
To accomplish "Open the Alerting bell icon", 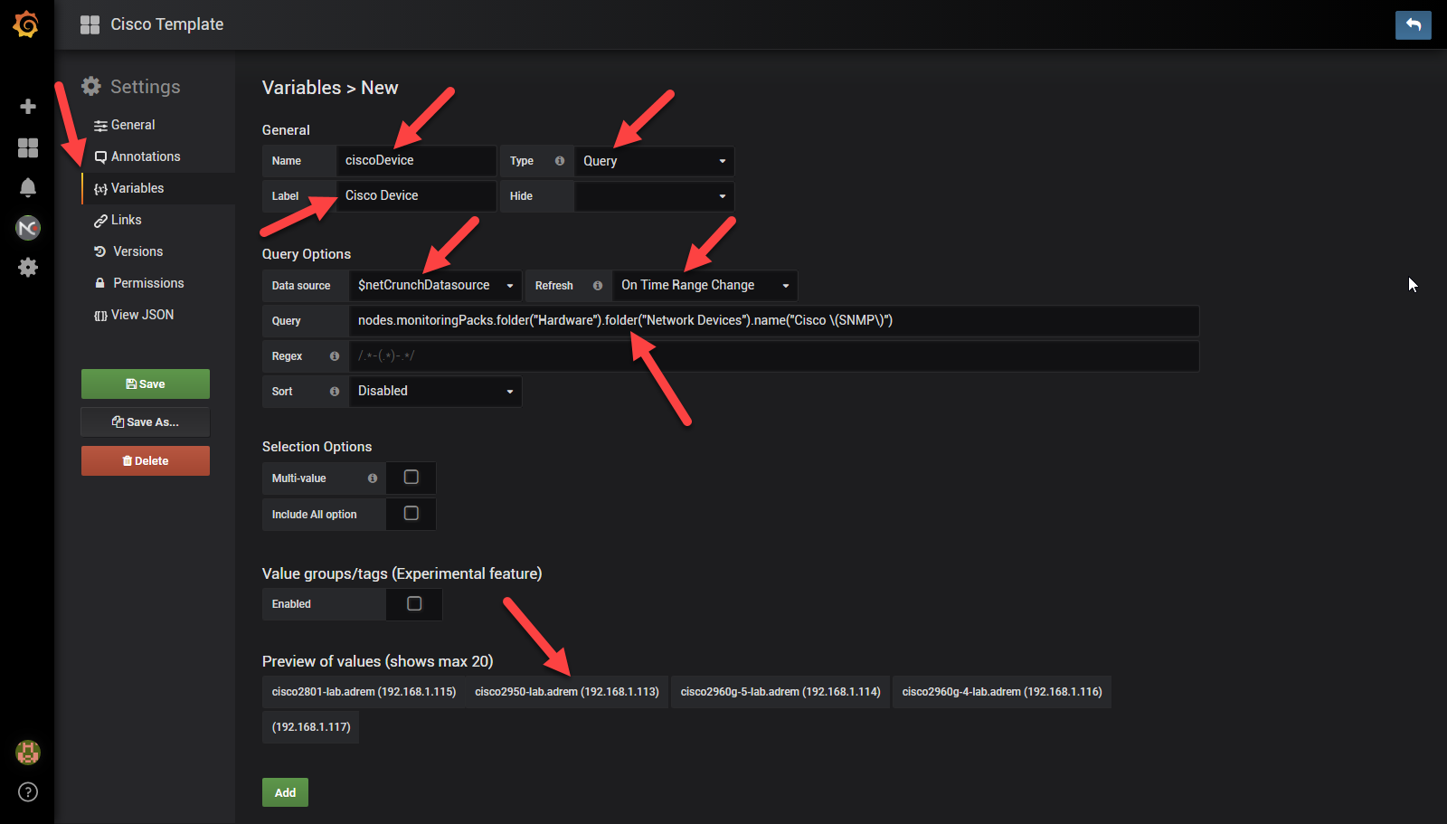I will tap(28, 187).
